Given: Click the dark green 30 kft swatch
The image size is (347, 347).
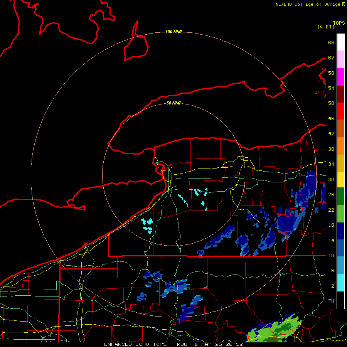Looking at the screenshot, I should [x=340, y=196].
